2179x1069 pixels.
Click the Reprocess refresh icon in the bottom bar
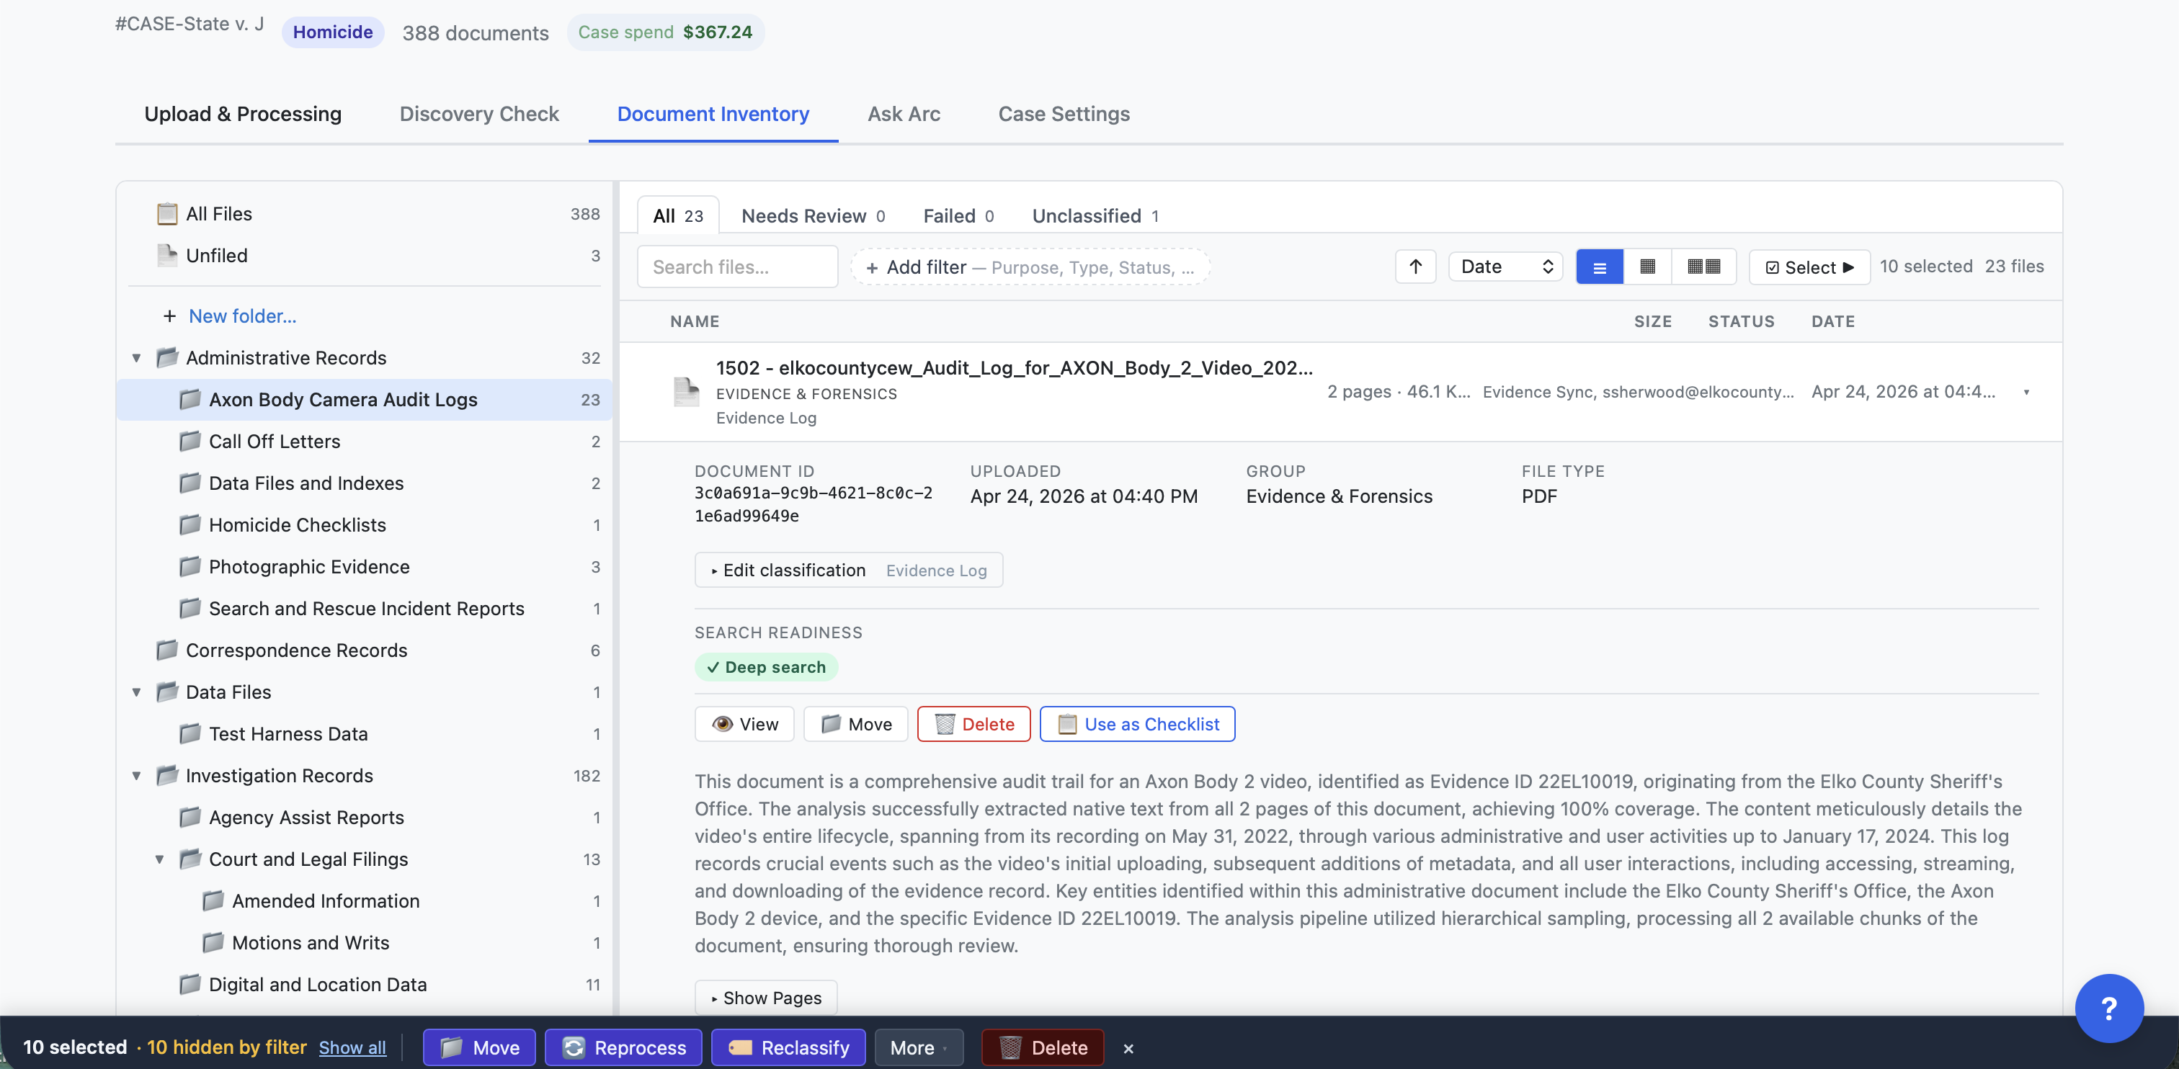point(574,1048)
